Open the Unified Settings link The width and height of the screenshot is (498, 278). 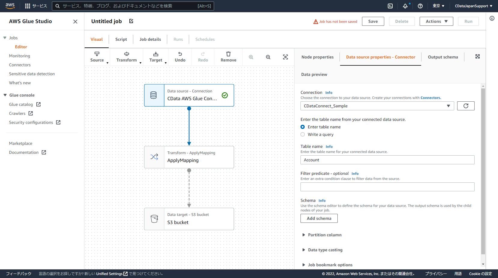[112, 274]
